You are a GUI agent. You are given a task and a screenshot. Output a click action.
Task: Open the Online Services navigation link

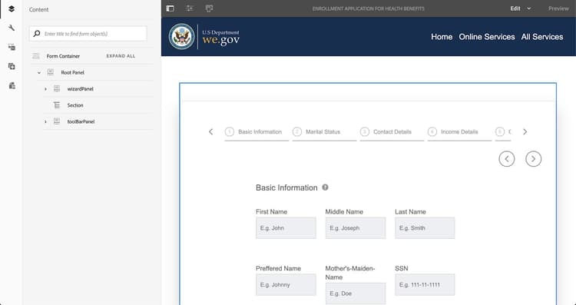pos(487,37)
